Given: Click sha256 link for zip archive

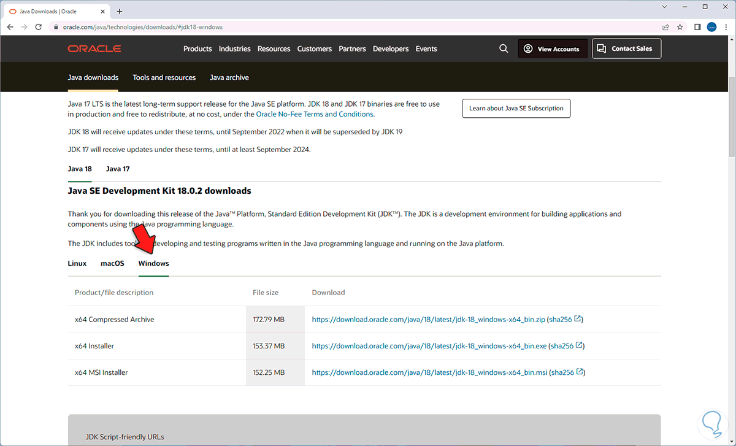Looking at the screenshot, I should coord(561,319).
